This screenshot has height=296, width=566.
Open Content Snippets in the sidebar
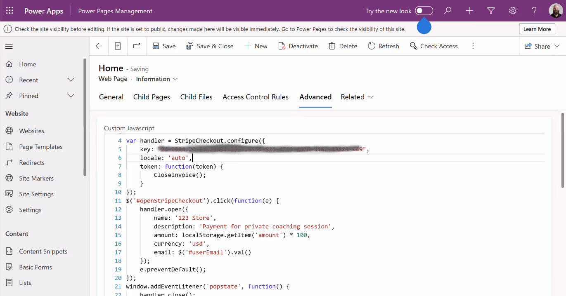point(43,251)
